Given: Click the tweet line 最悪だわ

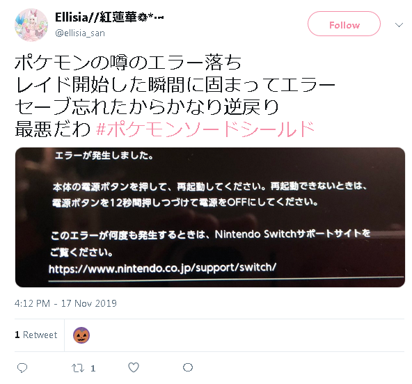Looking at the screenshot, I should [x=53, y=129].
